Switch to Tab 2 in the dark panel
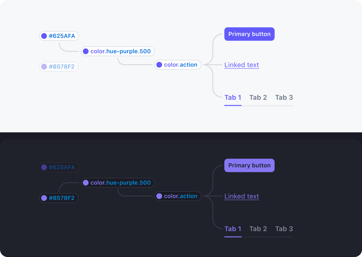The width and height of the screenshot is (362, 257). [x=258, y=229]
